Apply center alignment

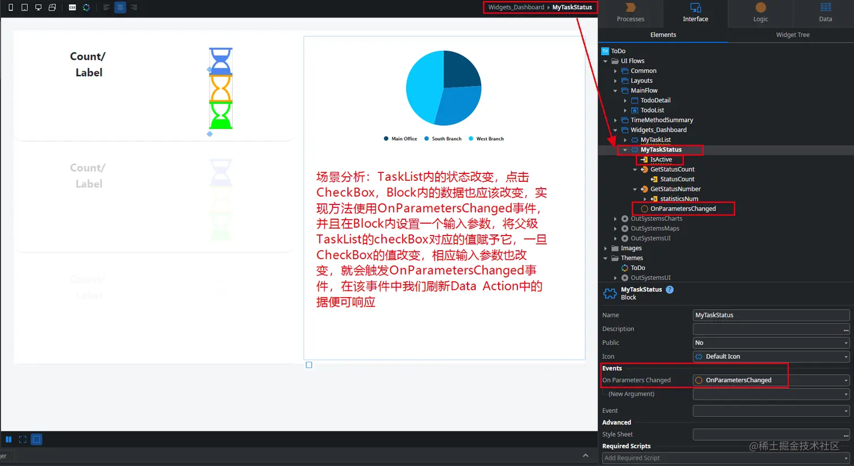pyautogui.click(x=120, y=7)
